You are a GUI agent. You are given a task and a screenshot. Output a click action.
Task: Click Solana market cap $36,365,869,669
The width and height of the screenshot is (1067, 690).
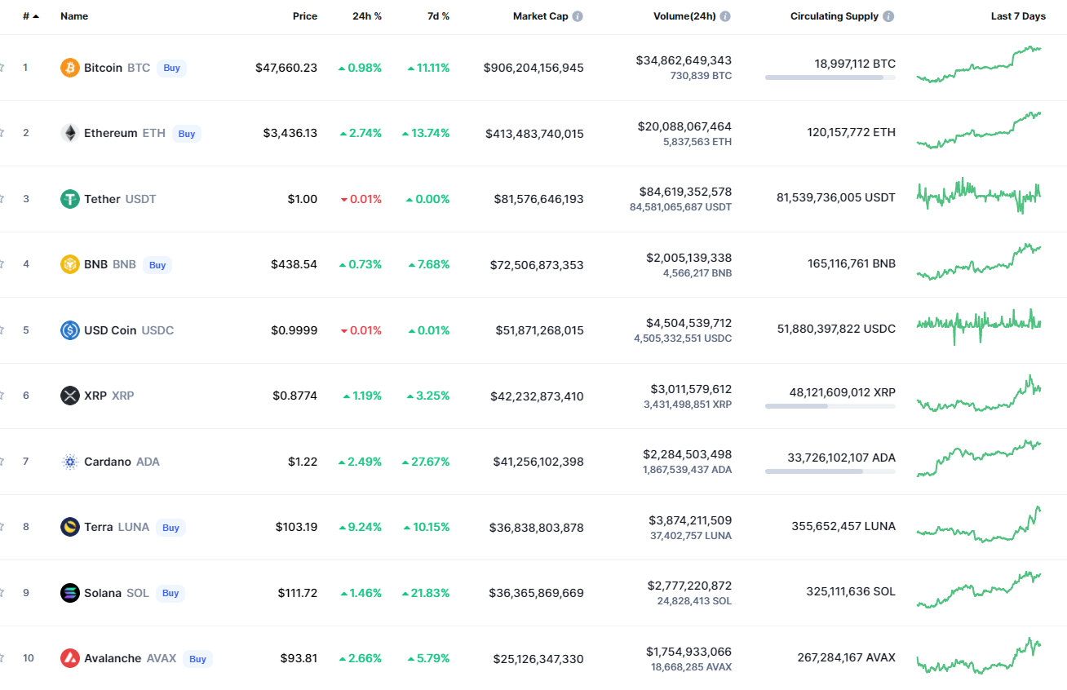click(537, 593)
